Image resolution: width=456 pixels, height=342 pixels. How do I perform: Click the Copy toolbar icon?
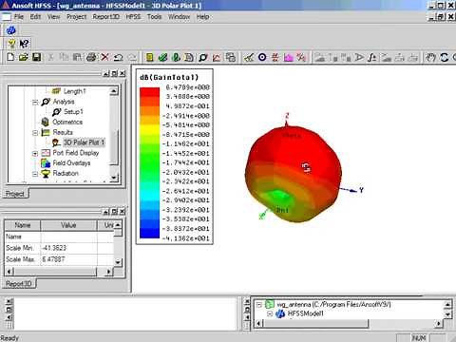(x=64, y=57)
